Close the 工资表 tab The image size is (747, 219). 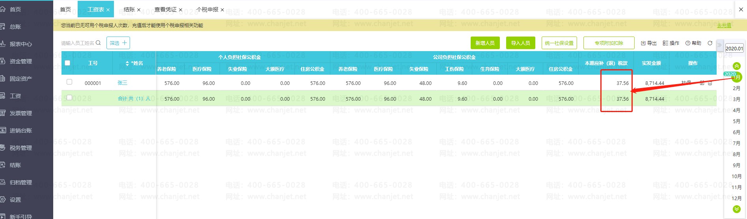coord(108,10)
